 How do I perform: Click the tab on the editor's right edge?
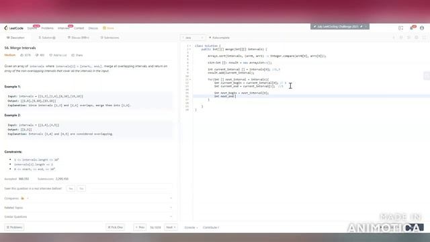point(427,76)
